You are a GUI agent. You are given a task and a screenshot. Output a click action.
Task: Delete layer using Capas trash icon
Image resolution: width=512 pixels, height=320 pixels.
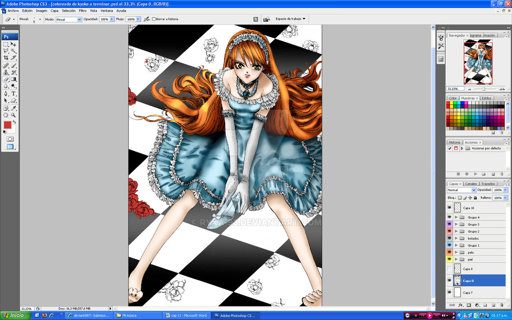(x=502, y=305)
